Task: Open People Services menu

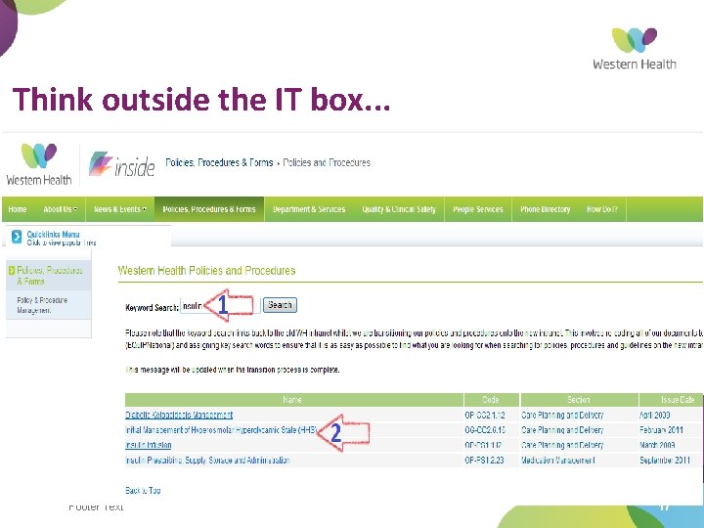Action: [478, 209]
